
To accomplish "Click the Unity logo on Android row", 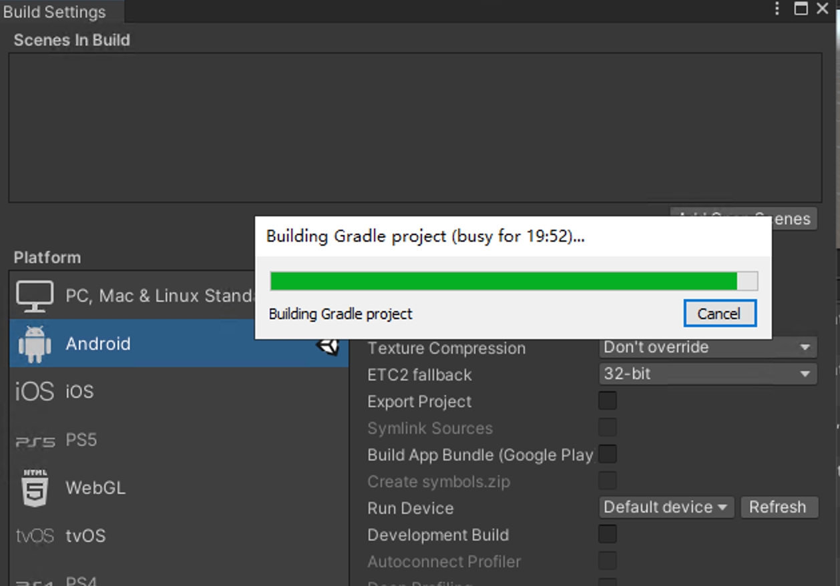I will [328, 346].
